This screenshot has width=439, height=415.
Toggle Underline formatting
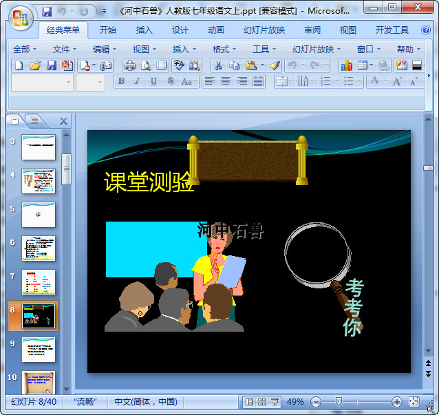coord(153,81)
